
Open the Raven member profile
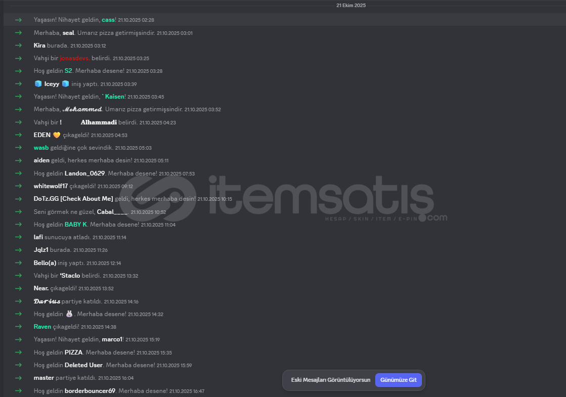[42, 327]
